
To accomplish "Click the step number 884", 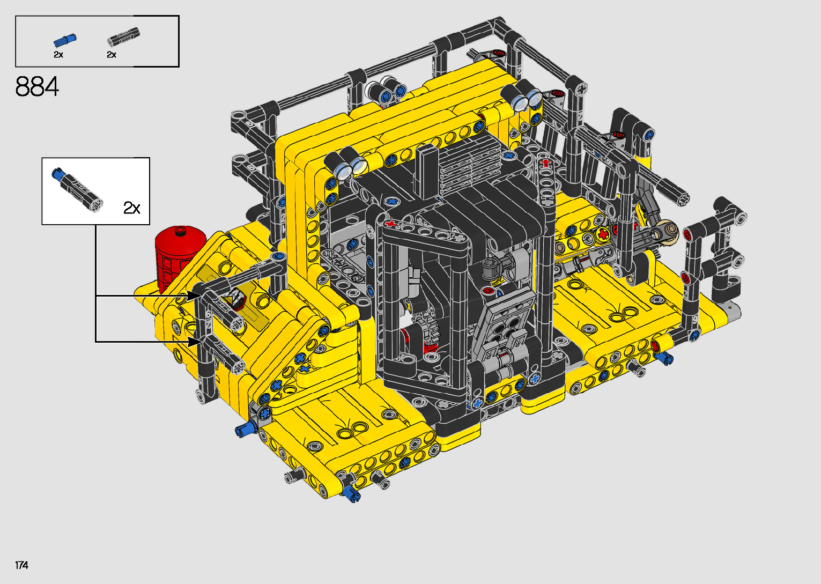I will (x=37, y=87).
